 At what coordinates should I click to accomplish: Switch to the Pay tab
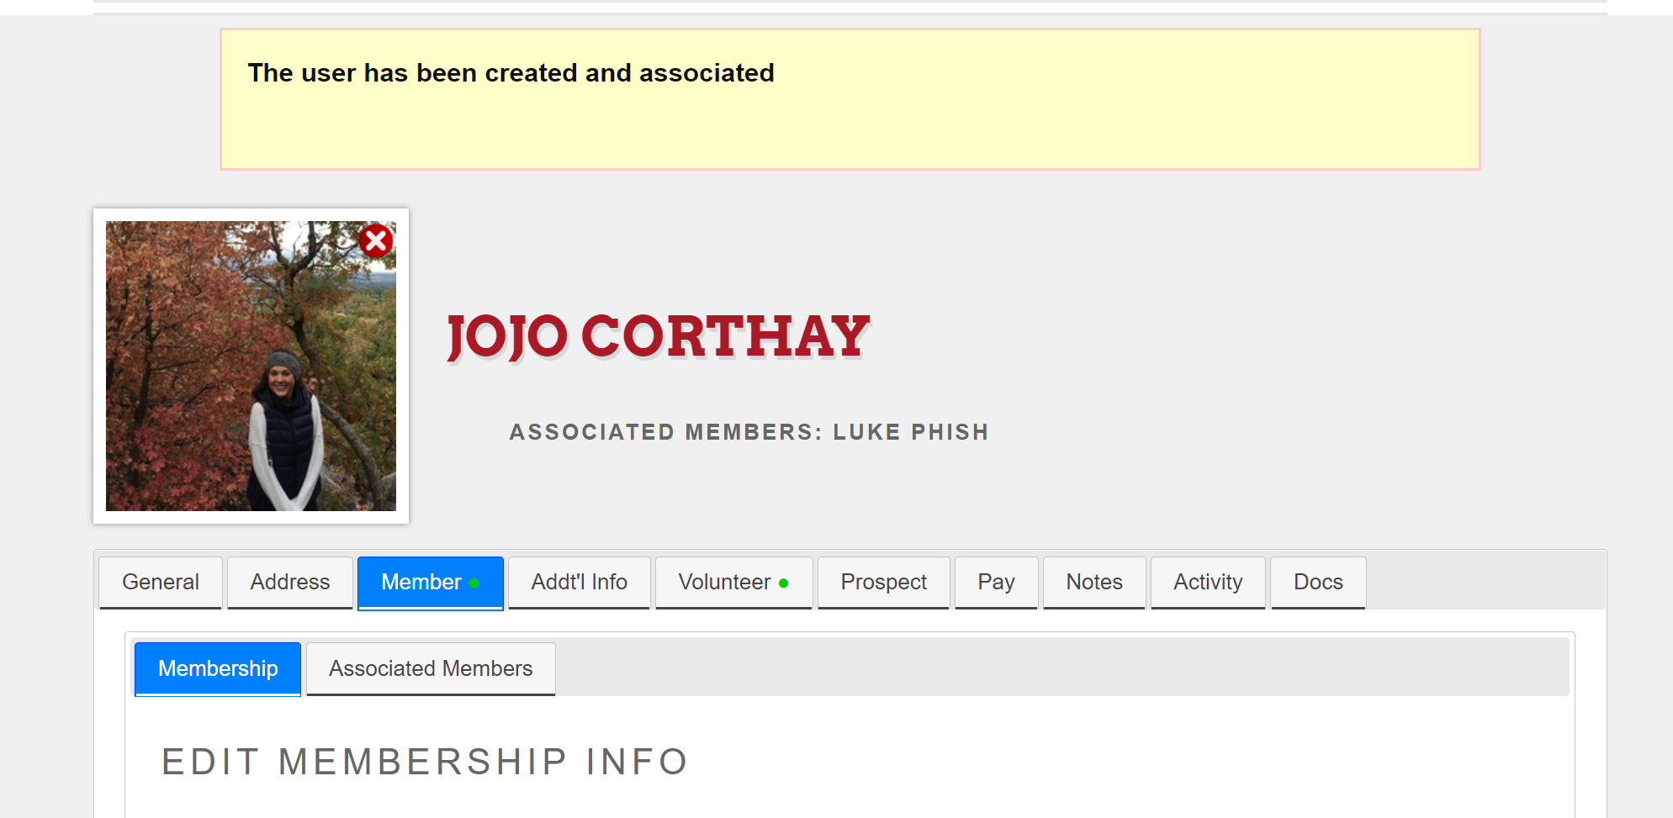(997, 583)
